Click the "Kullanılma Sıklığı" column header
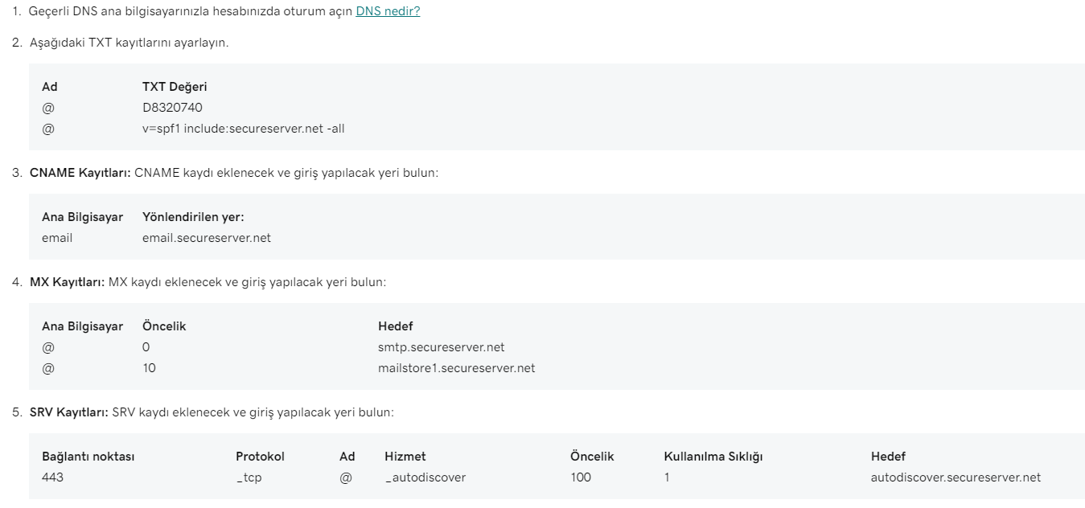 713,457
